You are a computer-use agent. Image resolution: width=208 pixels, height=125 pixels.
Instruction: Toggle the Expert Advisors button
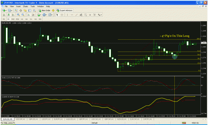[65, 11]
